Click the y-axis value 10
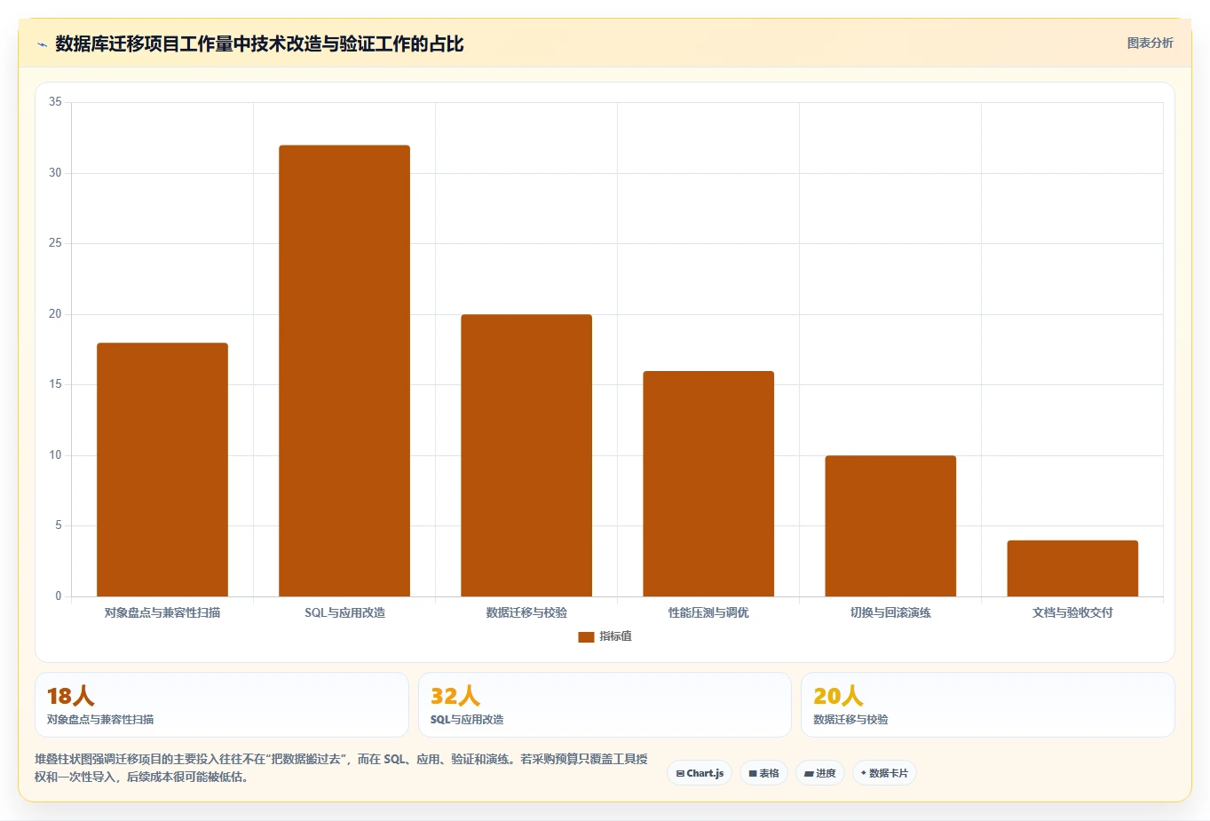 point(55,455)
